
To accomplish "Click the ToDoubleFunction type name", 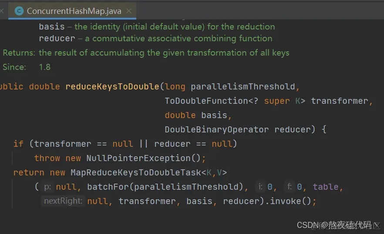I will [206, 101].
